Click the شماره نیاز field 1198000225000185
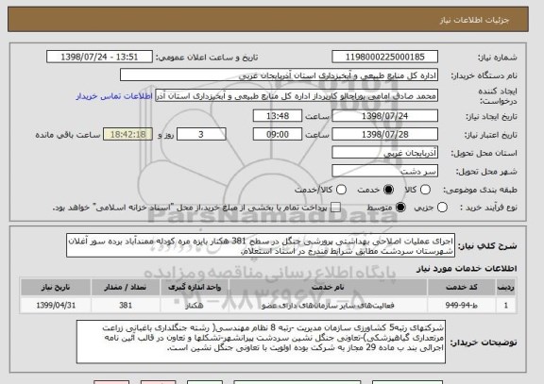The image size is (544, 384). click(x=384, y=57)
